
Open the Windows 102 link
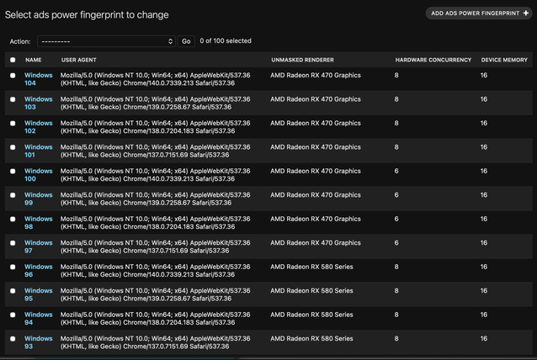pyautogui.click(x=39, y=127)
